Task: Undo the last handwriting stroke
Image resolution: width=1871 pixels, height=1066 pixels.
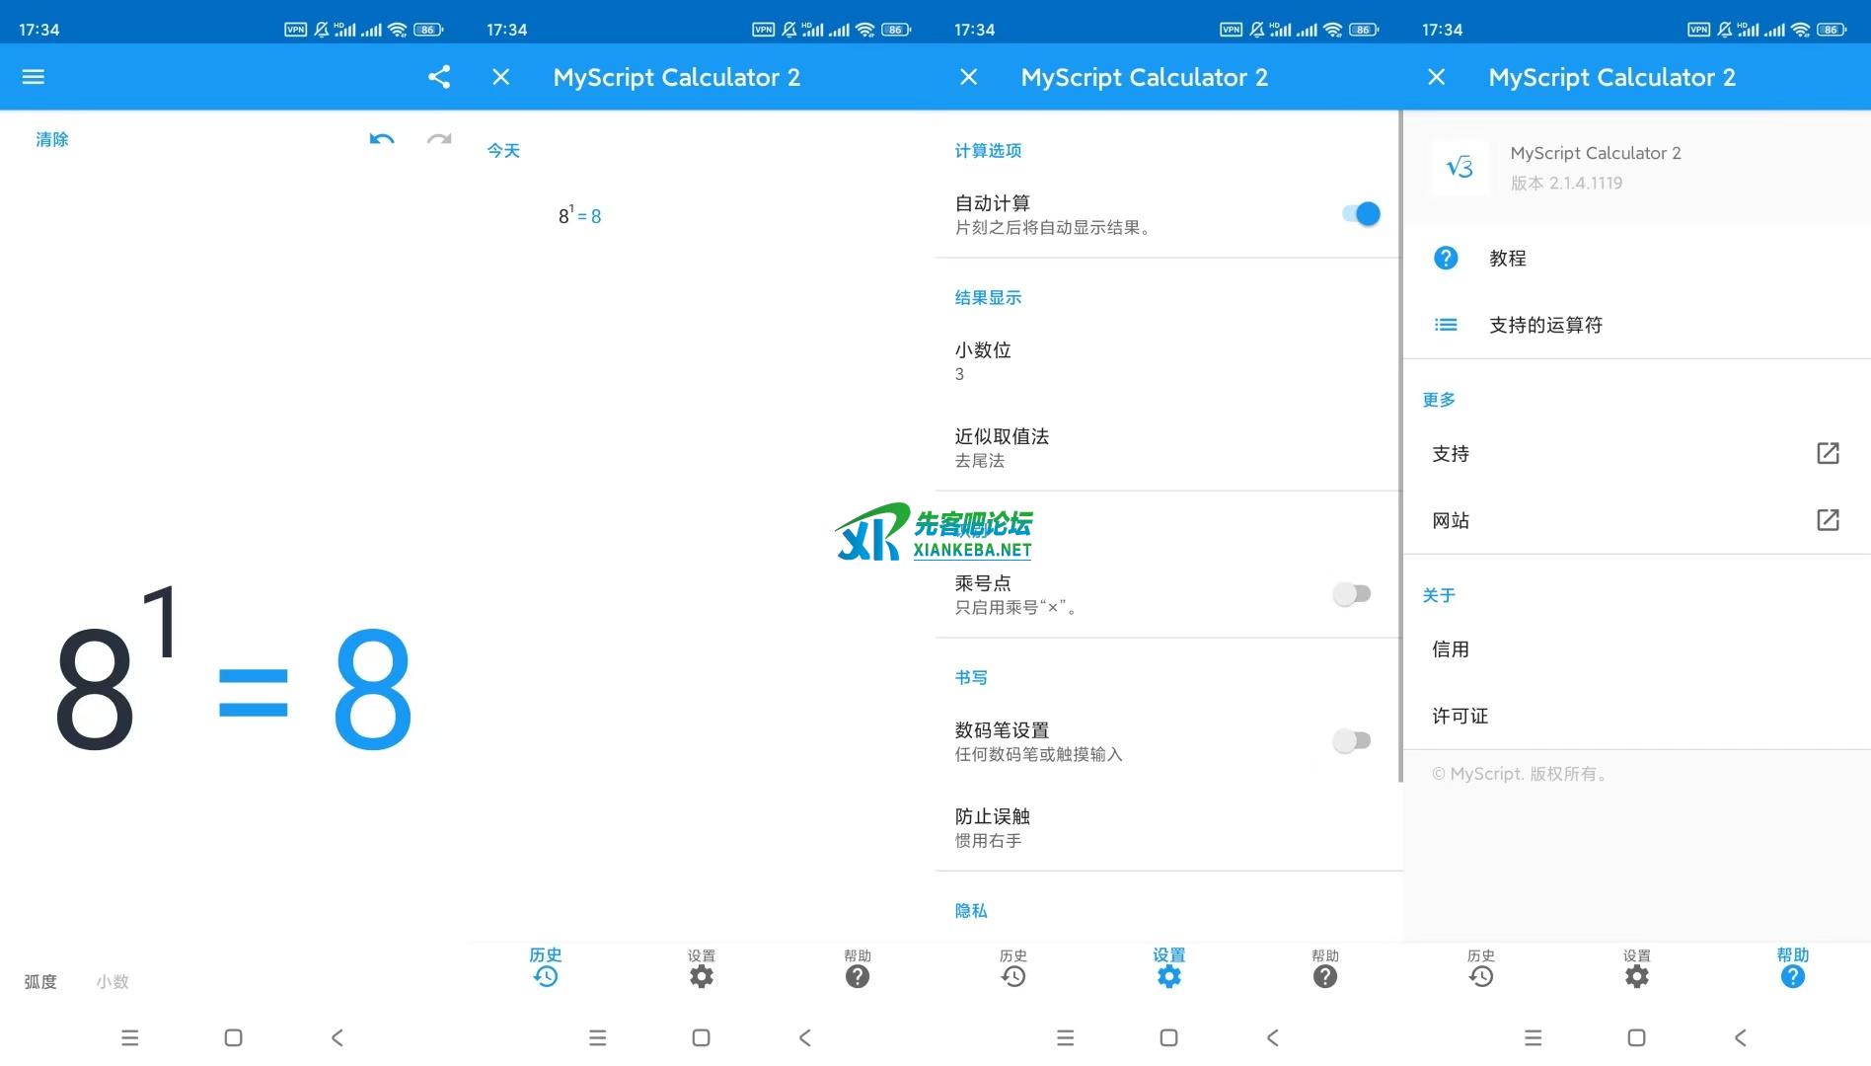Action: pyautogui.click(x=381, y=141)
